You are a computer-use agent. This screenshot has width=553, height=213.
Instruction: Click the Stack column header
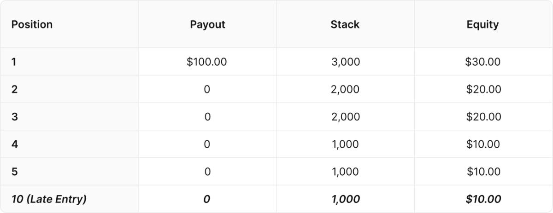[x=345, y=24]
